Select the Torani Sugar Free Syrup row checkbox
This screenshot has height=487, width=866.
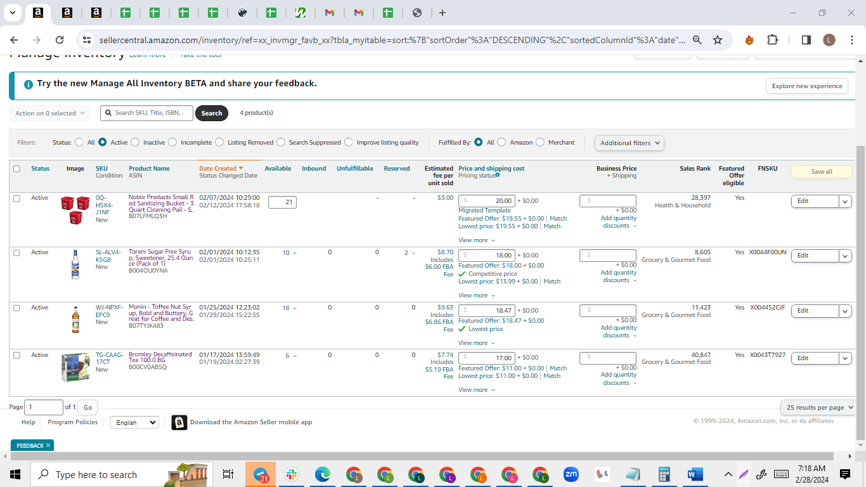(16, 253)
